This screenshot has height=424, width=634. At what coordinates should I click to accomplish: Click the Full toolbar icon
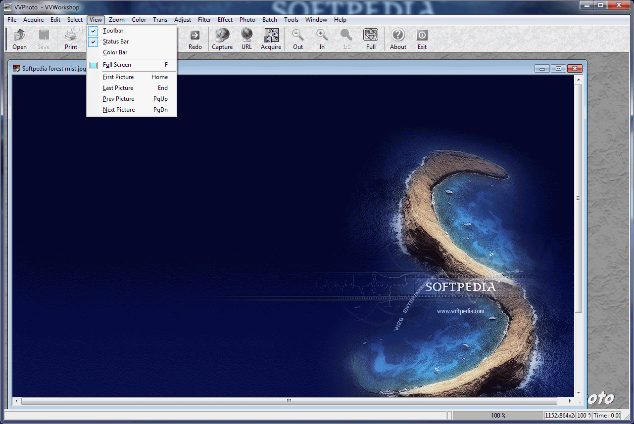click(371, 39)
